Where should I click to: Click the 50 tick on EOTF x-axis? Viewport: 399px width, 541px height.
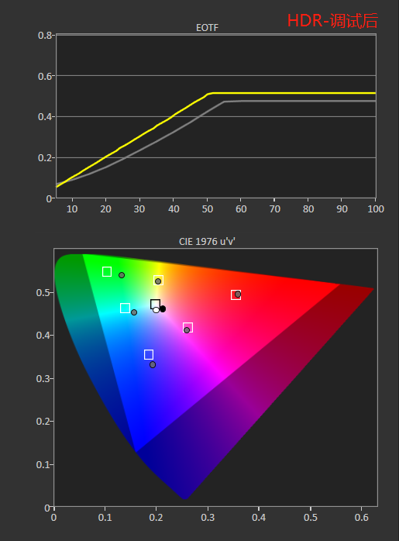[x=208, y=209]
